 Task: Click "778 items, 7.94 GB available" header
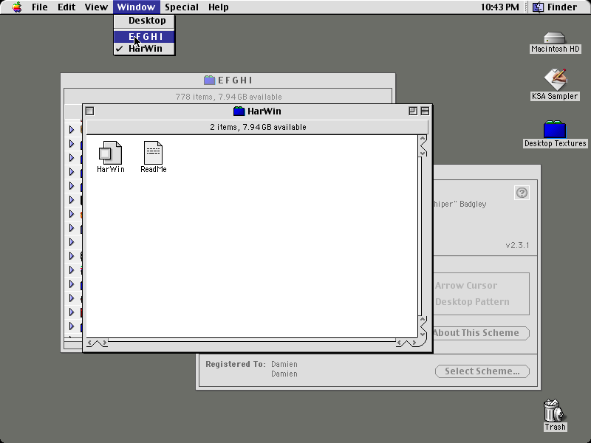tap(228, 97)
